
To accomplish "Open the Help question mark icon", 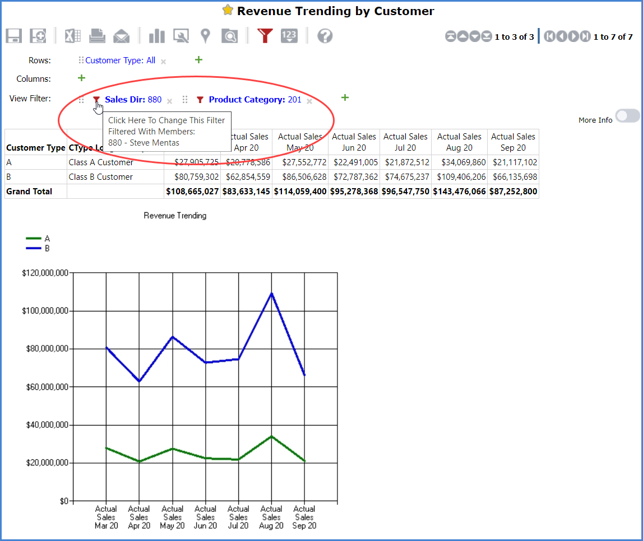I will coord(325,36).
